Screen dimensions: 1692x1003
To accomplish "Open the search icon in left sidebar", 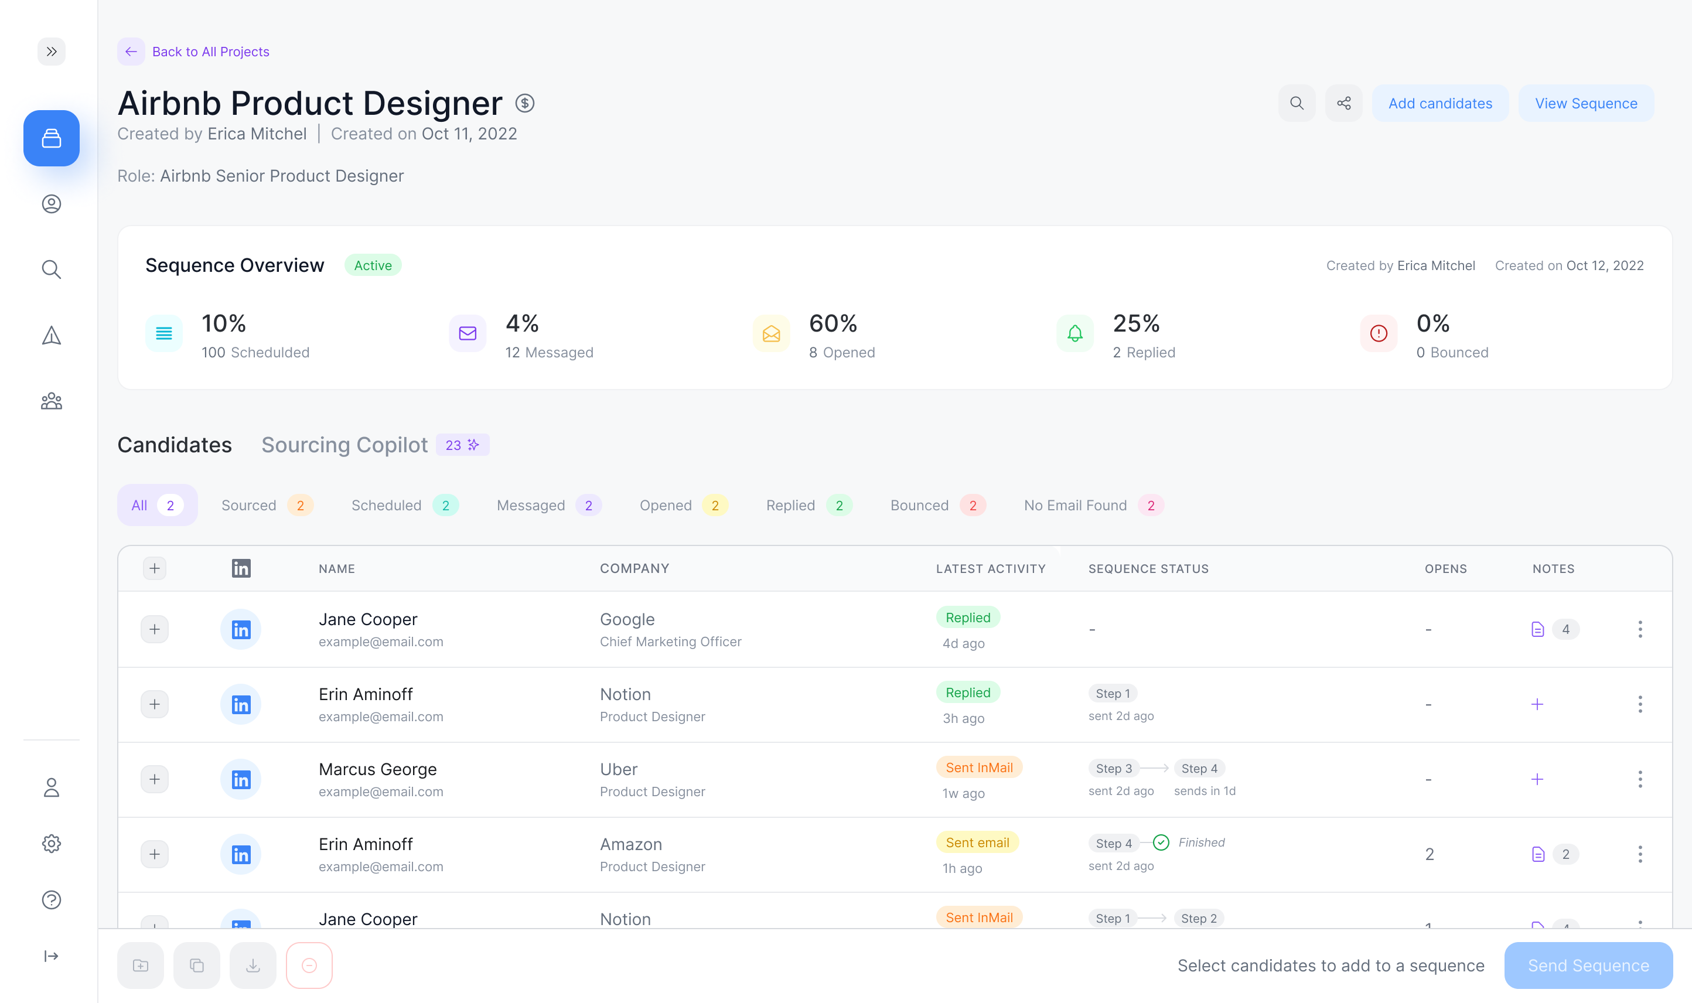I will point(52,269).
